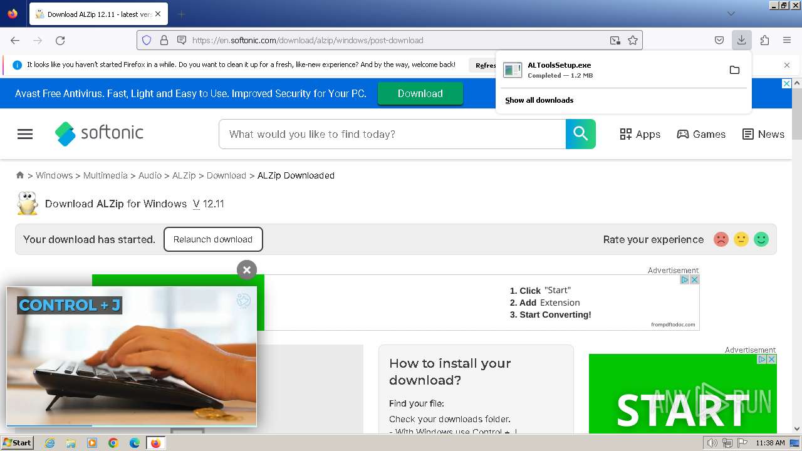Click the Control + J video thumbnail
The width and height of the screenshot is (802, 451).
132,356
